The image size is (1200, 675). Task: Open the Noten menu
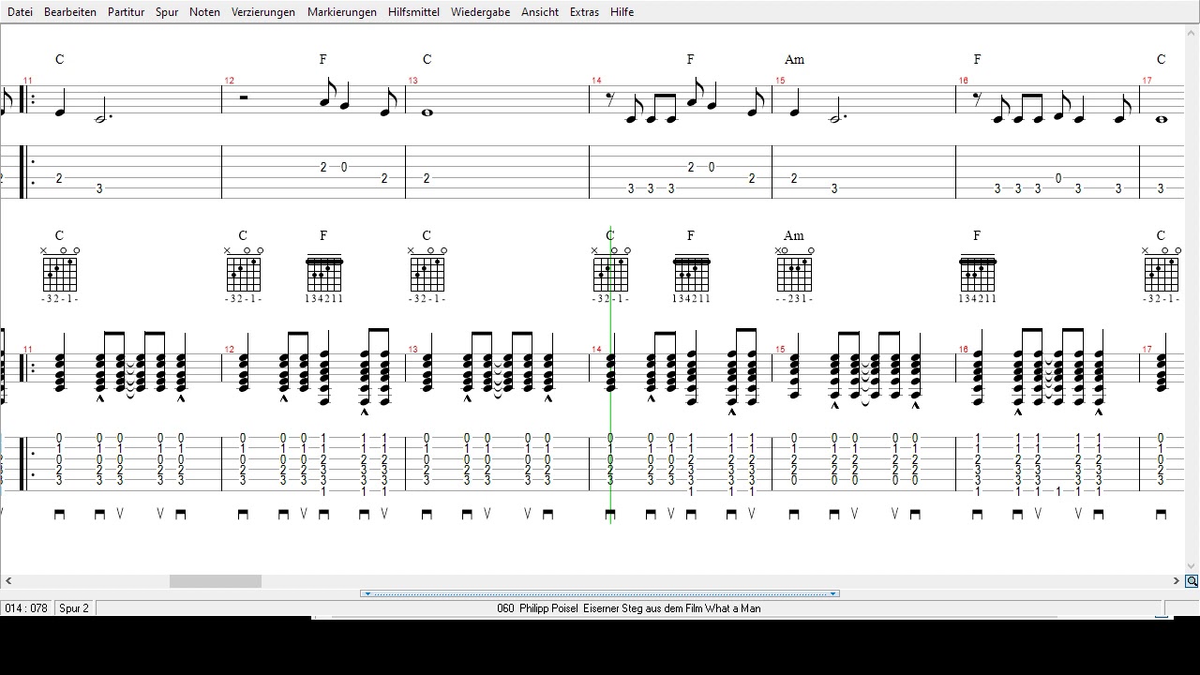tap(204, 12)
